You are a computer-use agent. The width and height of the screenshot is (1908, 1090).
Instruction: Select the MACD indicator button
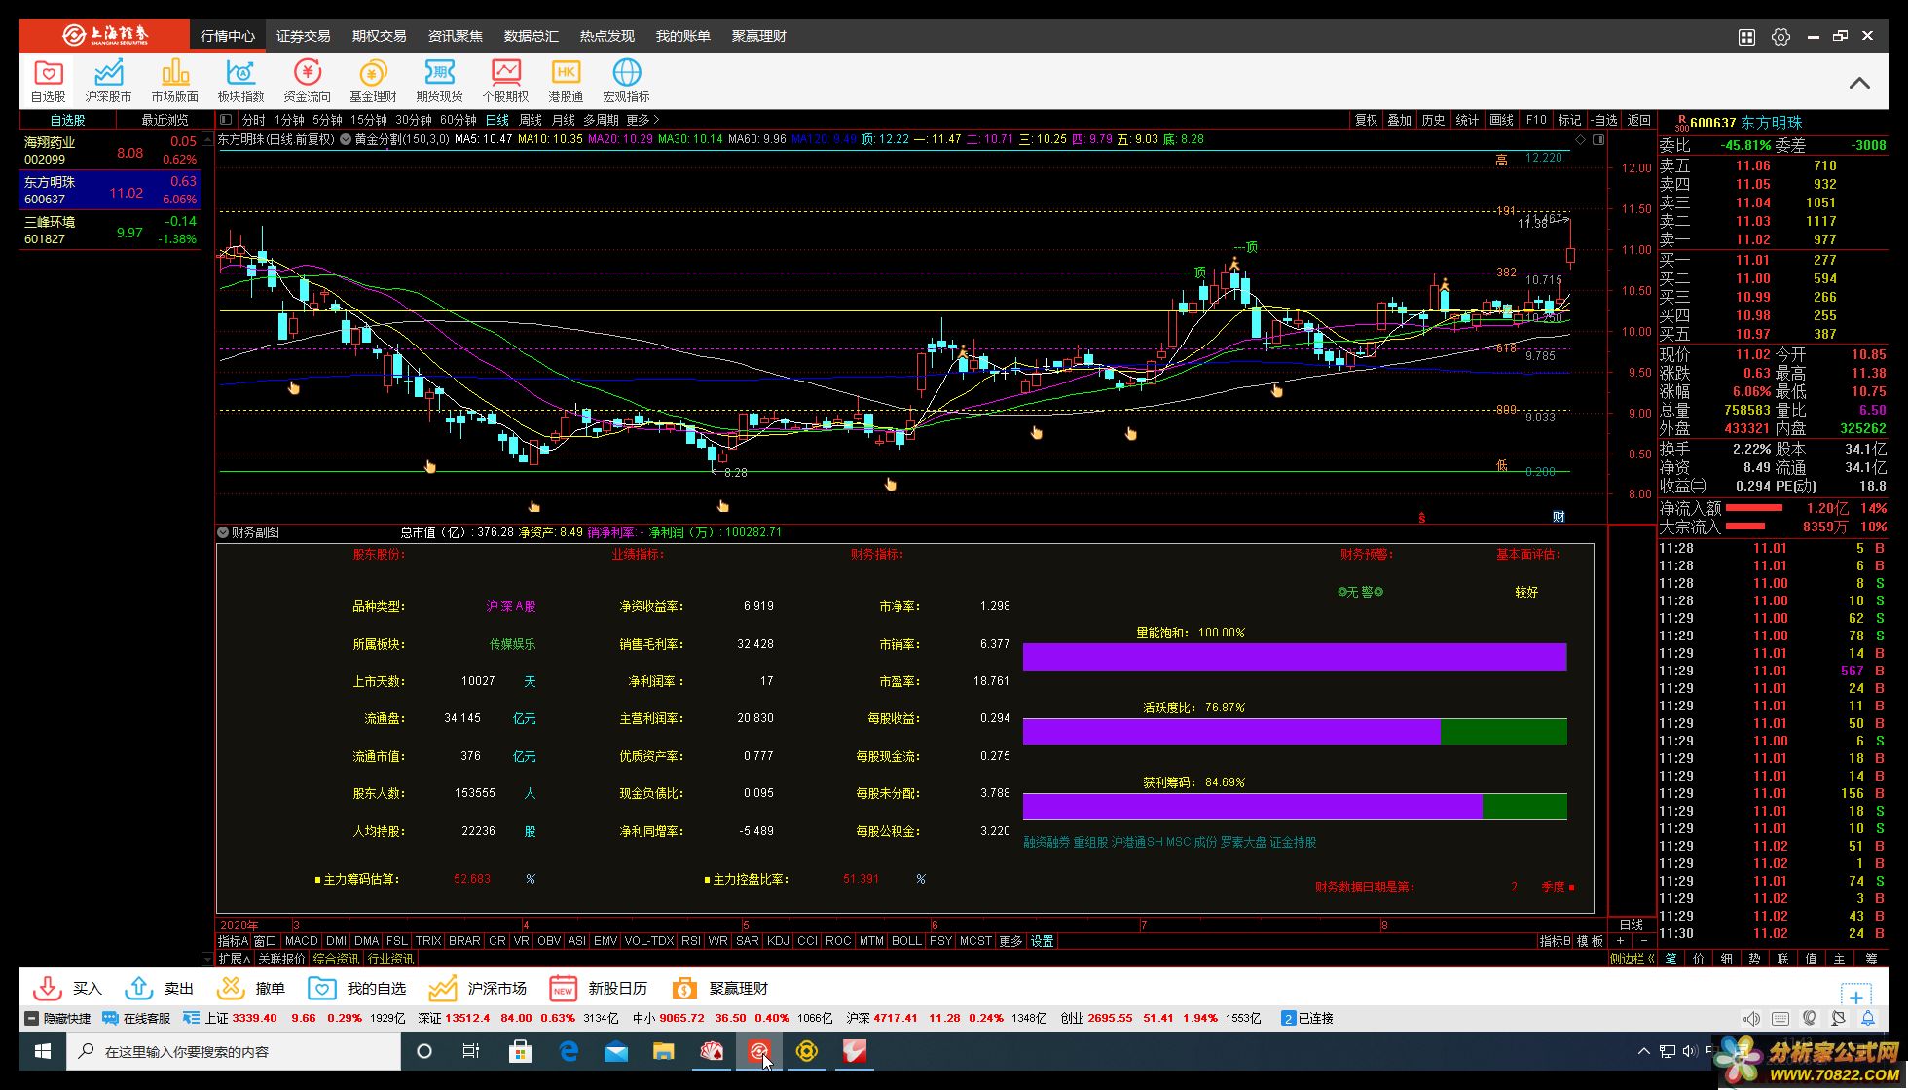tap(301, 941)
